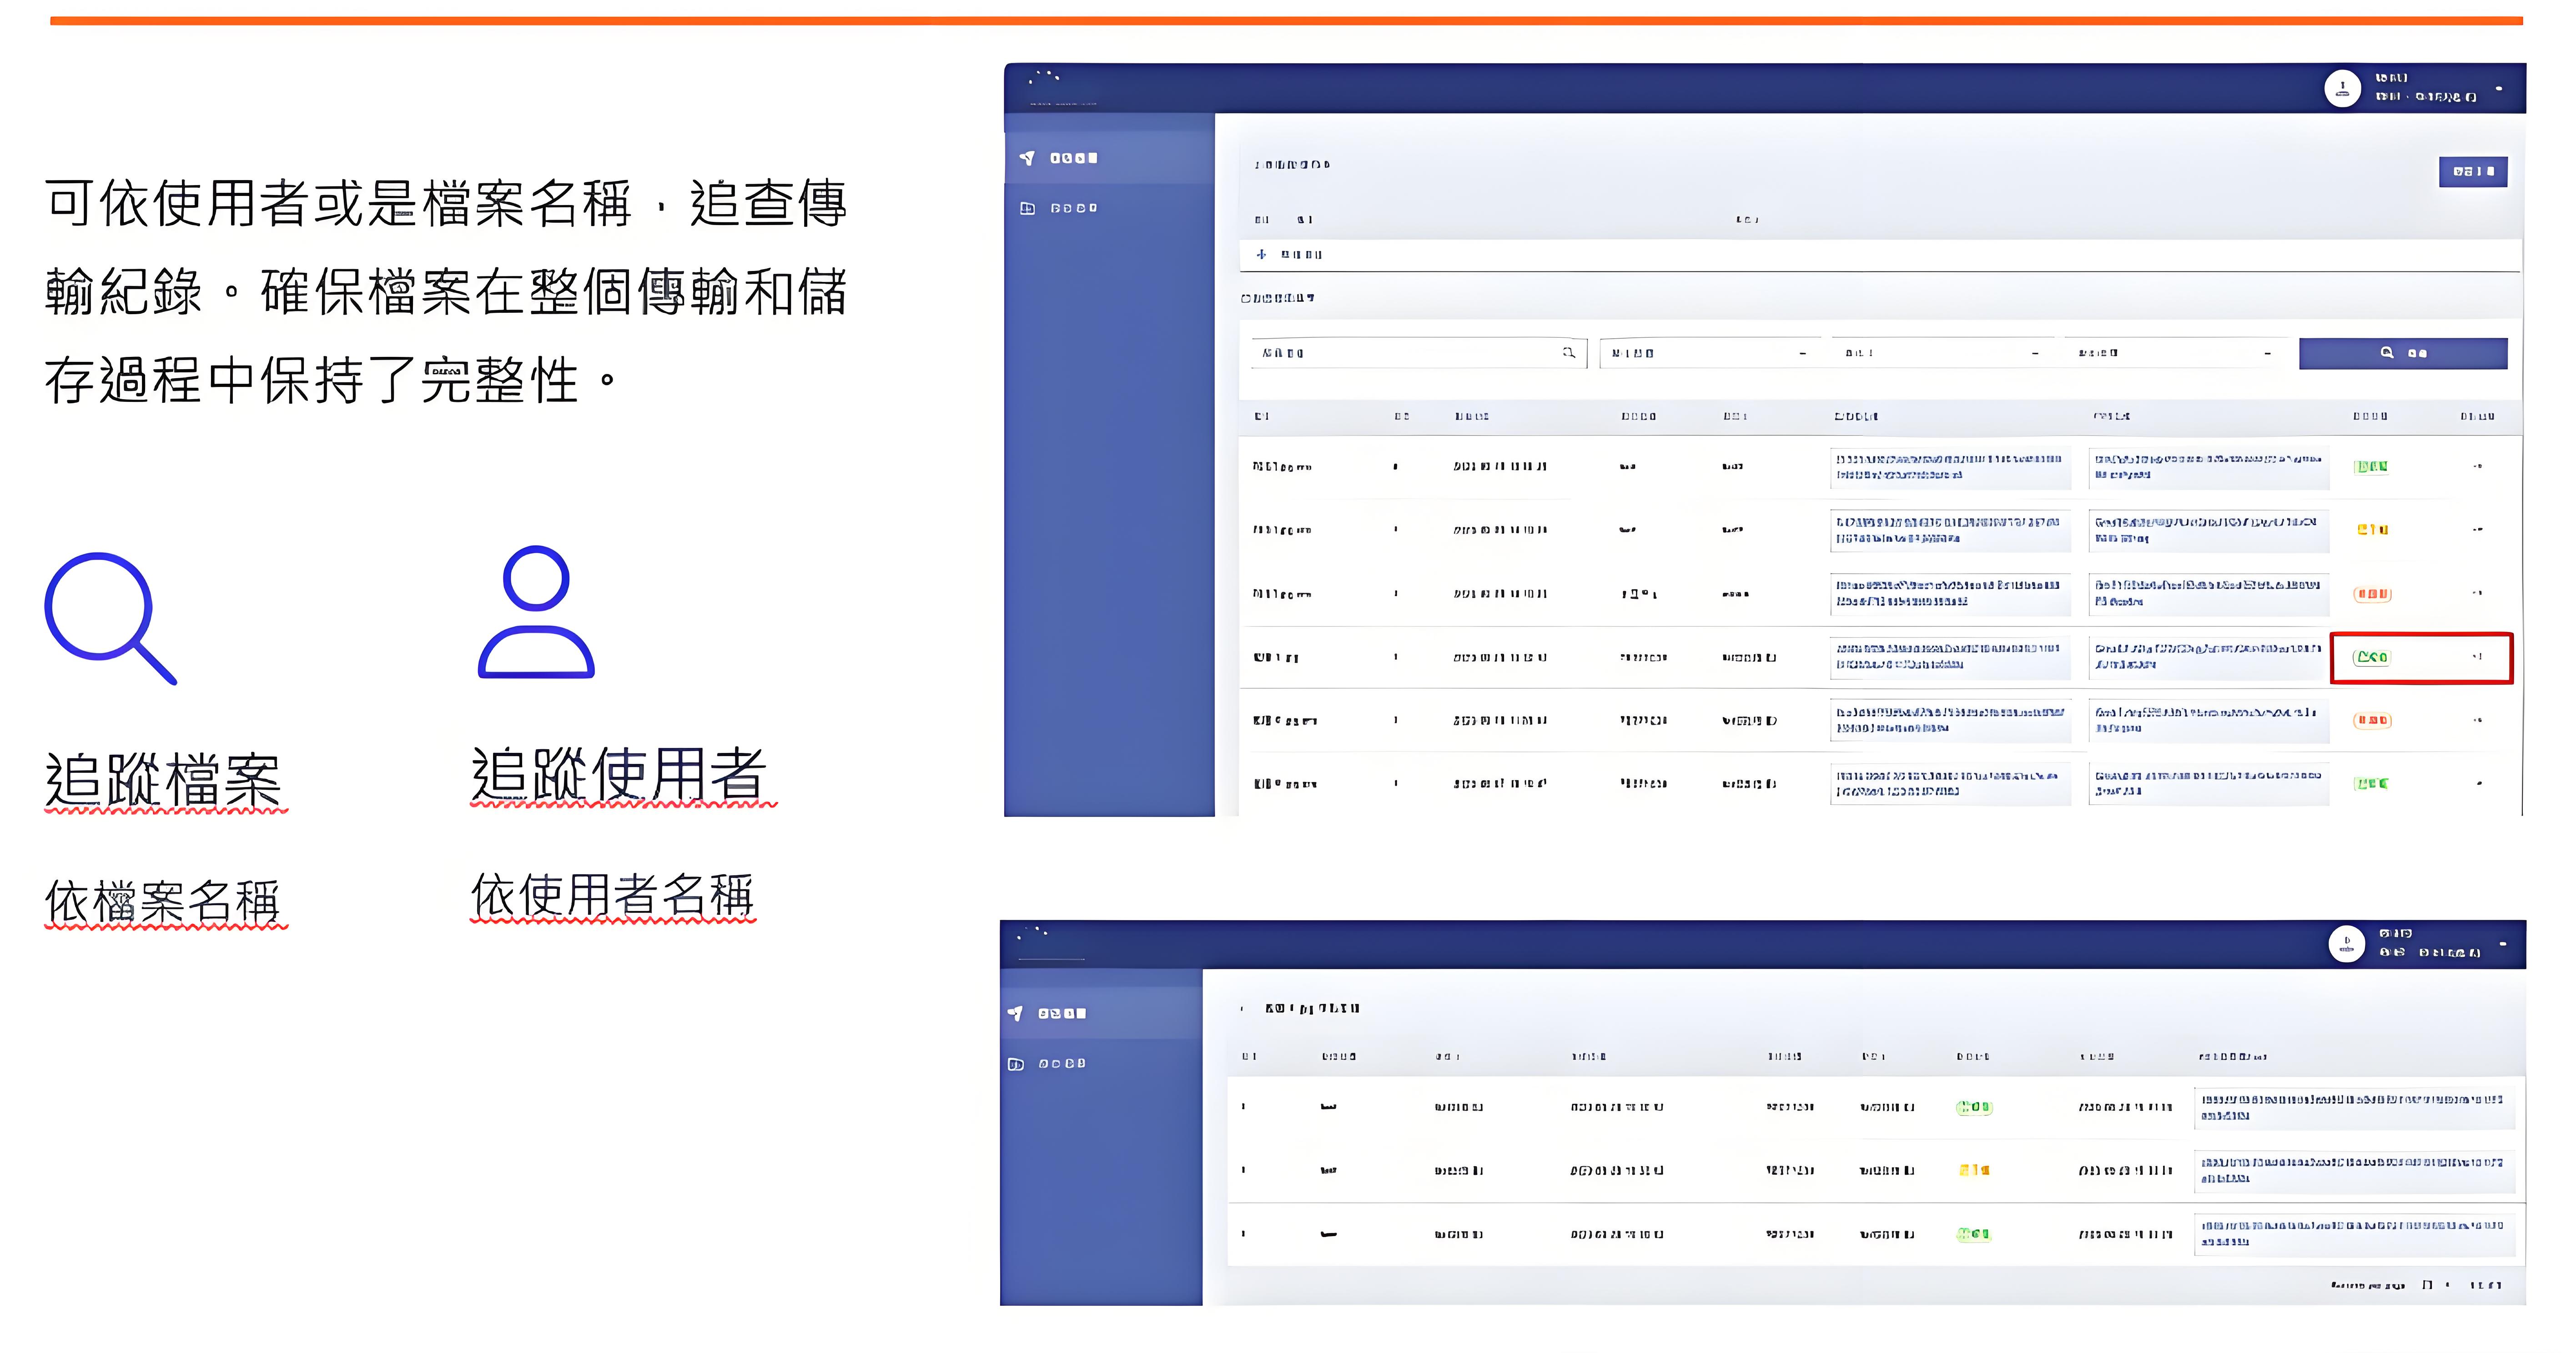Image resolution: width=2576 pixels, height=1353 pixels.
Task: Click green status badge in the red-highlighted row
Action: [x=2371, y=657]
